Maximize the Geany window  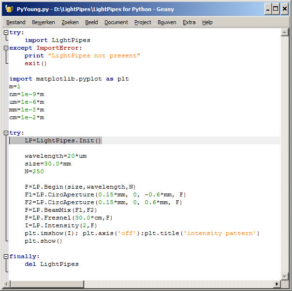[x=276, y=9]
